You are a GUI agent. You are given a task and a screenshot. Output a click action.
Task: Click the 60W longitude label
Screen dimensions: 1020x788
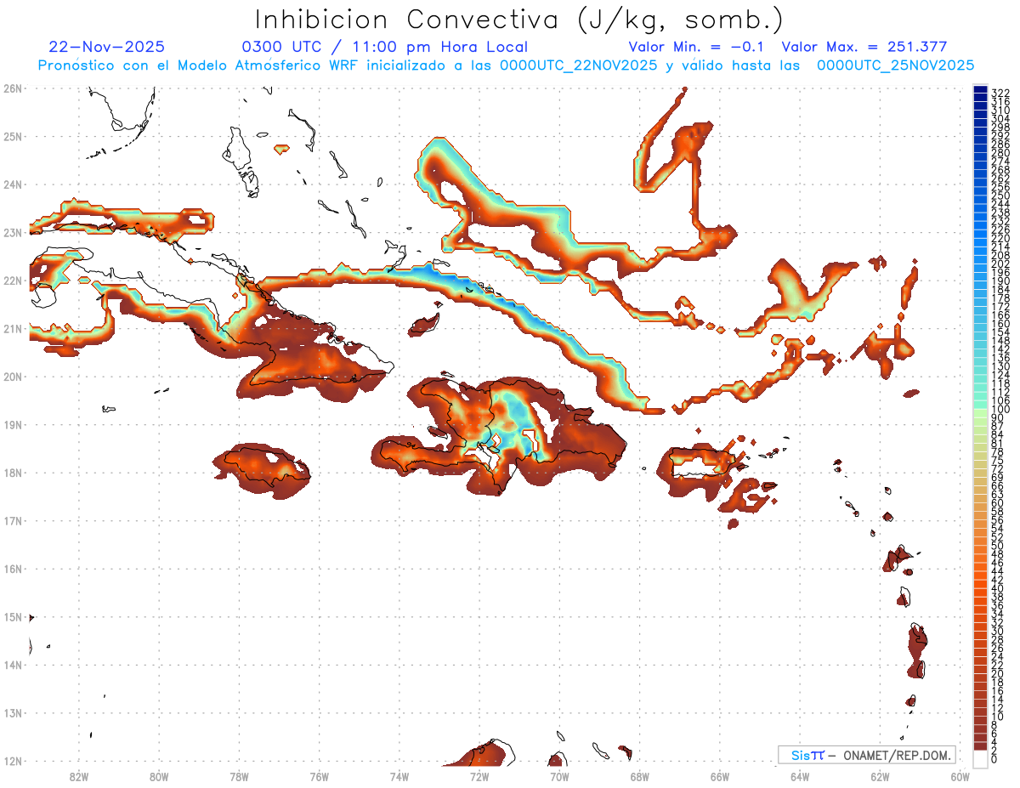pyautogui.click(x=960, y=776)
